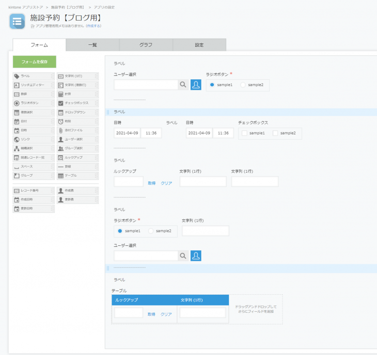The image size is (377, 355).
Task: Click the highlighted ラベル row handle
Action: (108, 112)
